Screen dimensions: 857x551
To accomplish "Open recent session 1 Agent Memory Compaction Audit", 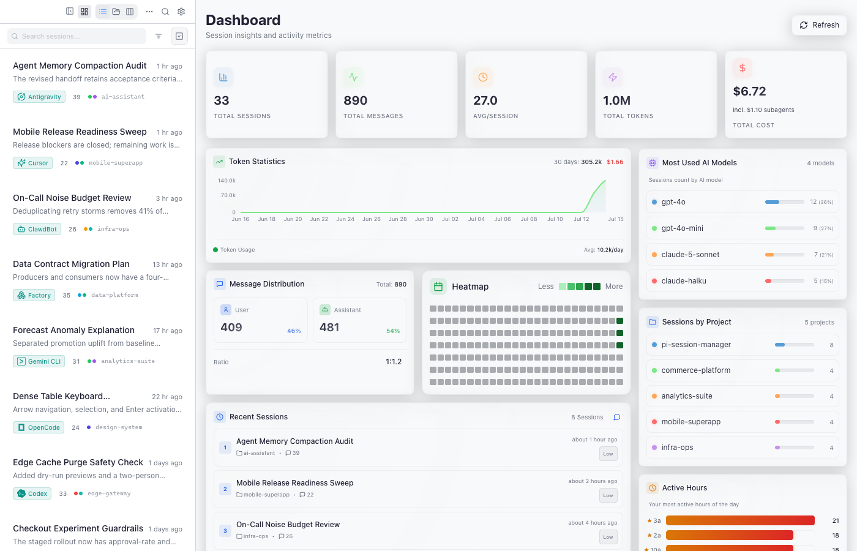I will (418, 448).
